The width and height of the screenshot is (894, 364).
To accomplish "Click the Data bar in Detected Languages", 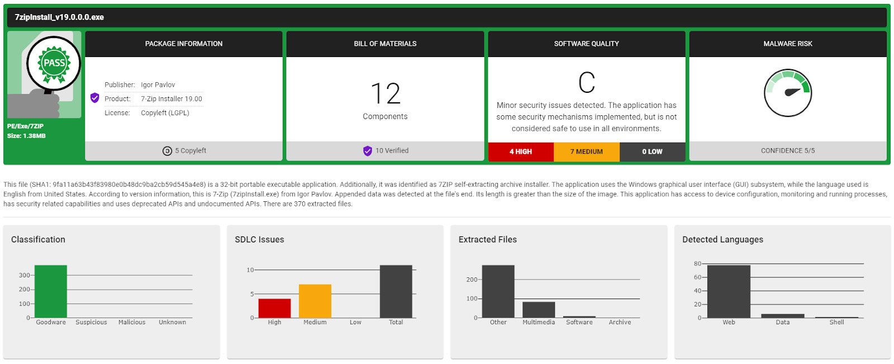I will pos(783,316).
